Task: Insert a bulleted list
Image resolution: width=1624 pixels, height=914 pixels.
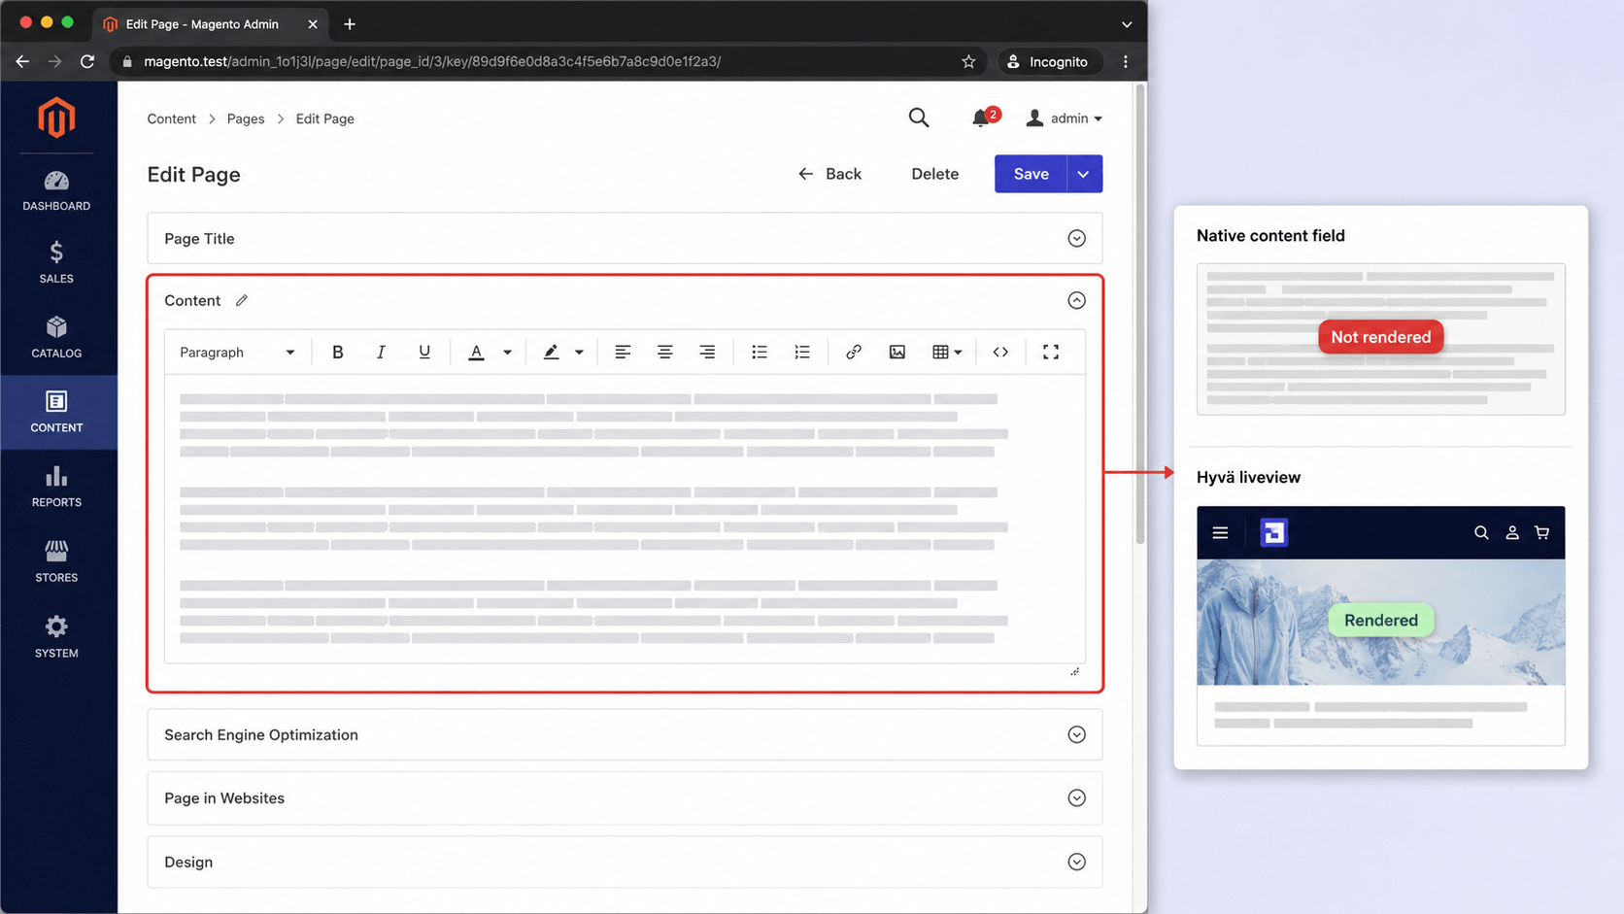Action: click(x=760, y=352)
